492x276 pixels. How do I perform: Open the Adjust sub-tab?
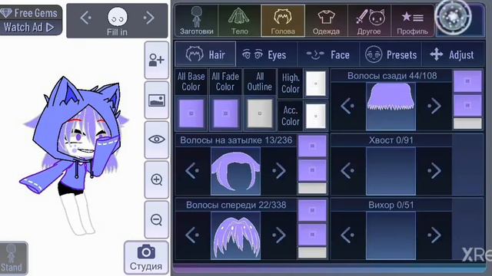pyautogui.click(x=452, y=54)
